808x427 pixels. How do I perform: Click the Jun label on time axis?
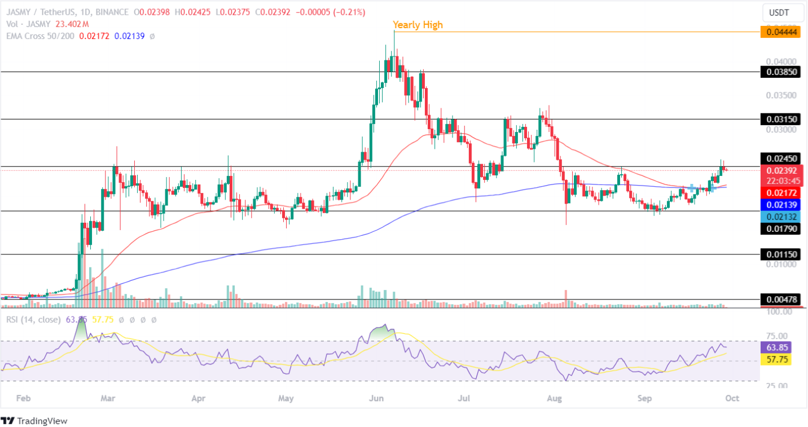pos(377,398)
